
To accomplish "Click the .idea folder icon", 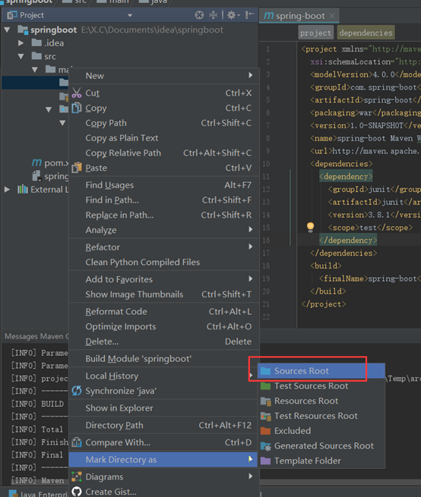I will click(36, 42).
